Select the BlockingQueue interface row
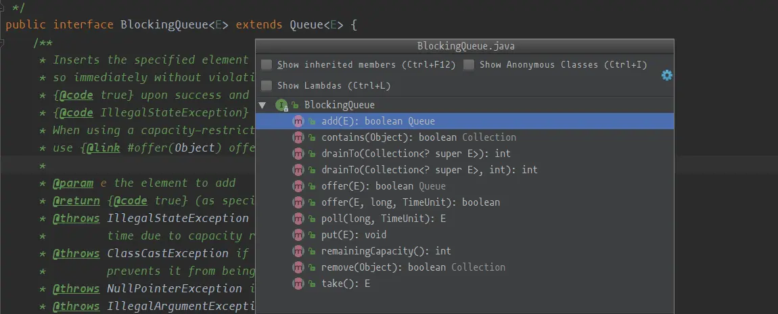 pyautogui.click(x=464, y=105)
